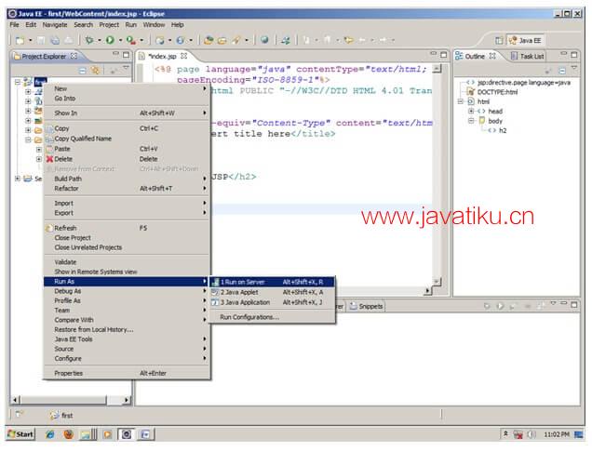The height and width of the screenshot is (451, 592).
Task: Open Outline view menu triangle
Action: (574, 68)
